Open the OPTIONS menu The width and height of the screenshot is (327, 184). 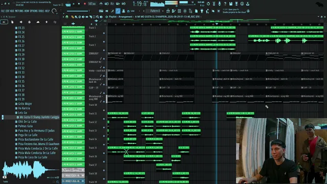[34, 11]
